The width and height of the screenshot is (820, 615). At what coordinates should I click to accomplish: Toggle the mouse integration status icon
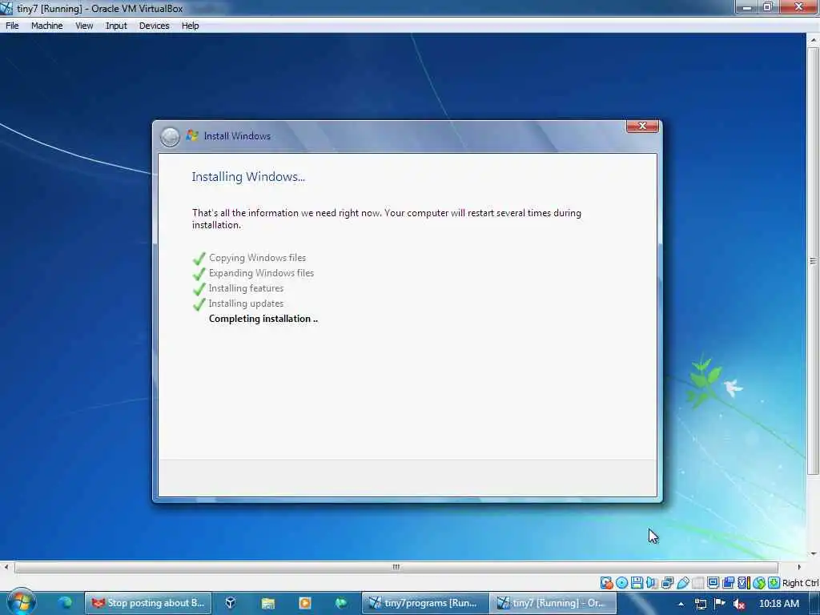point(760,583)
